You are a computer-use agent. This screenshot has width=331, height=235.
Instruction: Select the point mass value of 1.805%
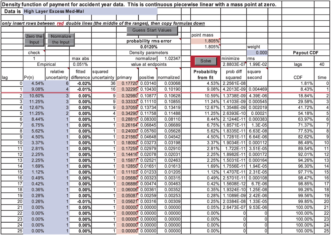210,41
